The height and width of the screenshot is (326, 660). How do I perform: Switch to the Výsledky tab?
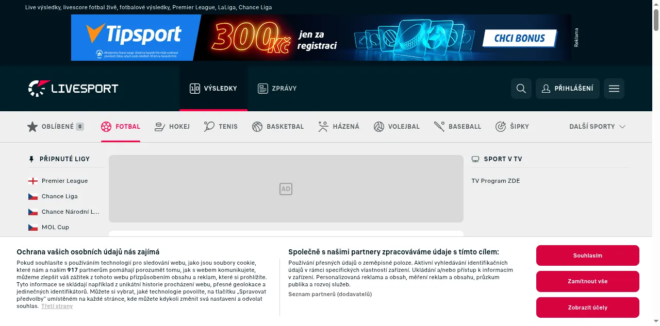coord(213,89)
